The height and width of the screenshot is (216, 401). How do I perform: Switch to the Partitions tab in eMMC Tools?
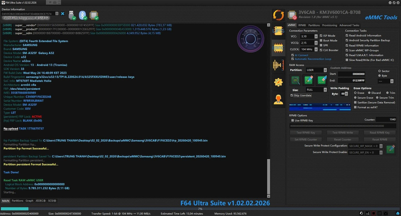pyautogui.click(x=314, y=25)
